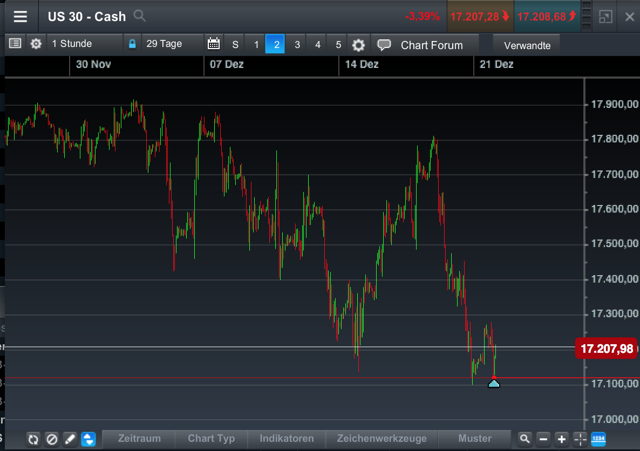Click the 07 Dez date label
Screen dimensions: 640x451
tap(227, 65)
